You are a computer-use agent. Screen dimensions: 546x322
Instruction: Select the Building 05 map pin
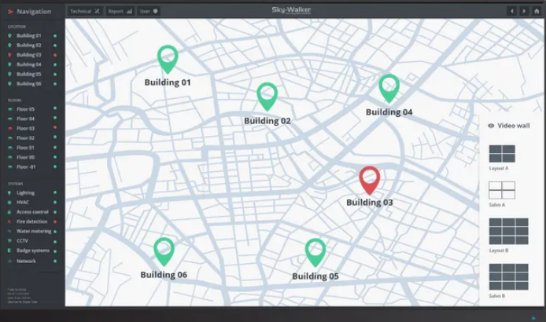[315, 252]
